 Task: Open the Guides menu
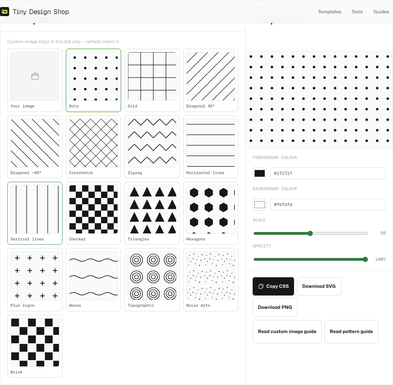(x=381, y=12)
